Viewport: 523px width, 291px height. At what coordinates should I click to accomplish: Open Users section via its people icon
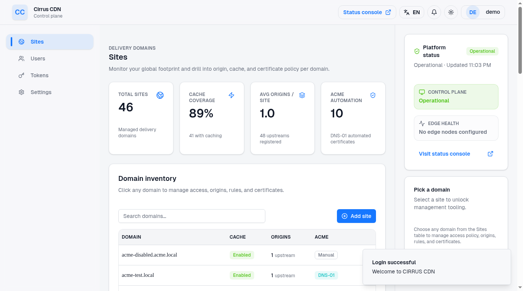[x=21, y=59]
